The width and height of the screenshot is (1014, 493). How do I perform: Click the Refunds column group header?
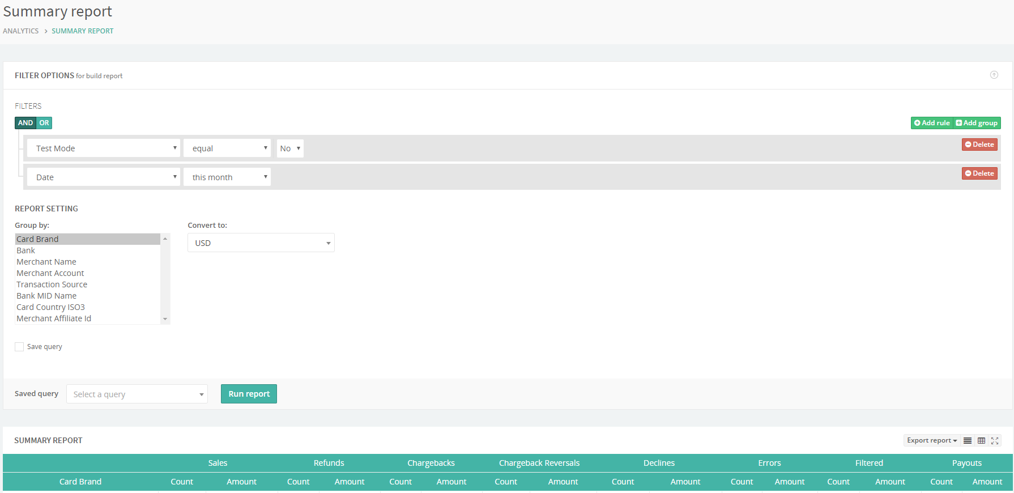pos(329,463)
